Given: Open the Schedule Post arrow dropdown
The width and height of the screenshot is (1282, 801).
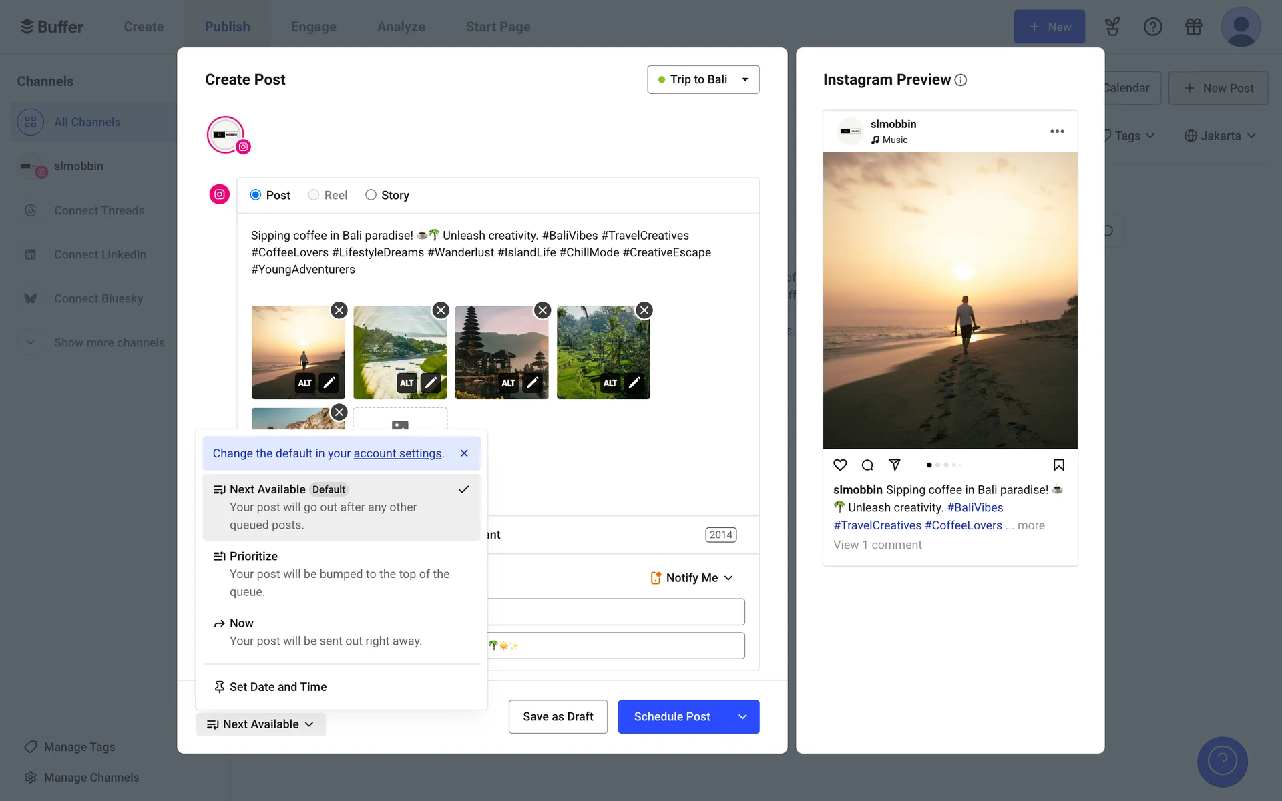Looking at the screenshot, I should (742, 716).
